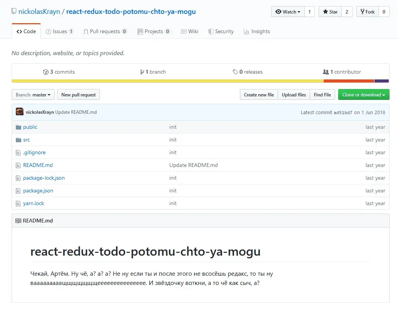Screen dimensions: 398x310
Task: Open the src folder
Action: coord(26,140)
